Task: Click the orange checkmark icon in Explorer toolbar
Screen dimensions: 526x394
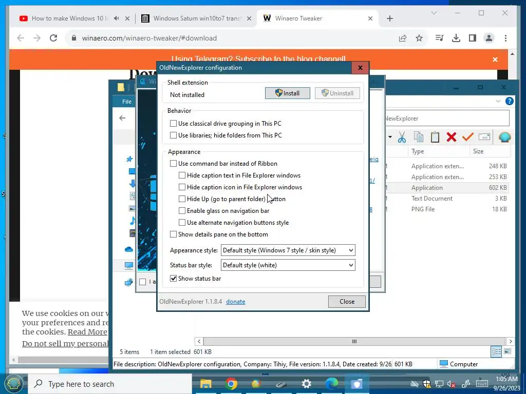Action: tap(467, 136)
